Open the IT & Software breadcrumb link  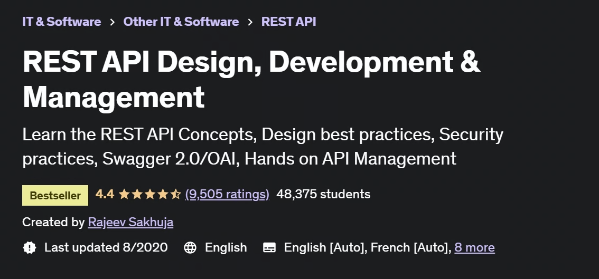[x=61, y=22]
